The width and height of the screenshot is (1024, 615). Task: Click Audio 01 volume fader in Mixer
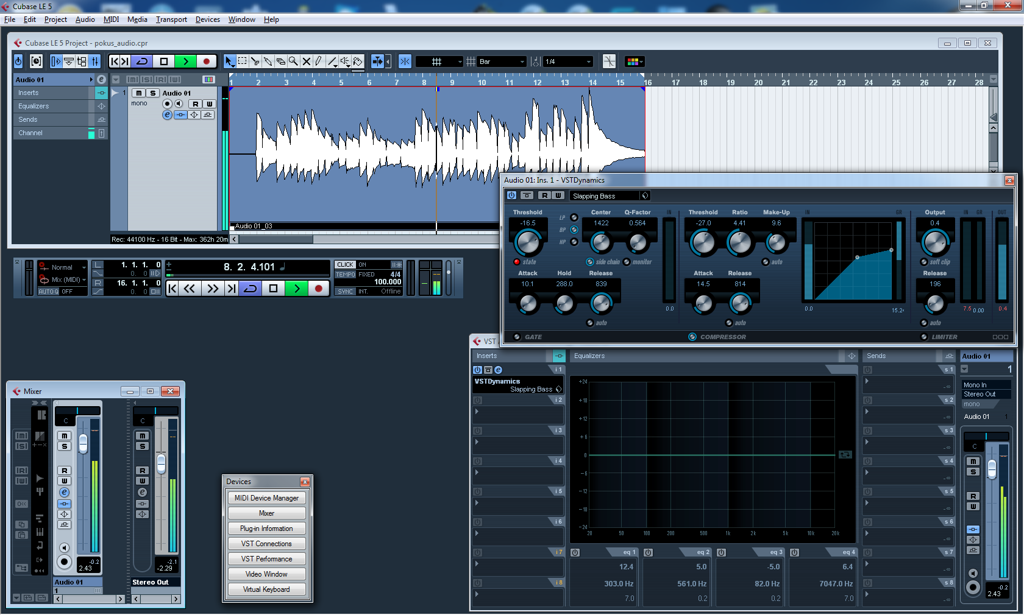tap(83, 444)
